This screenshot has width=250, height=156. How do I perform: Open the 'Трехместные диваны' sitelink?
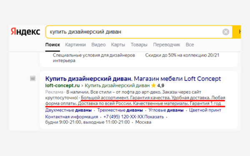(x=120, y=110)
